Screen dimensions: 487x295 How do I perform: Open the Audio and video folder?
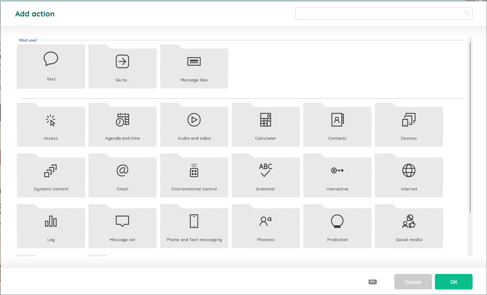[194, 125]
